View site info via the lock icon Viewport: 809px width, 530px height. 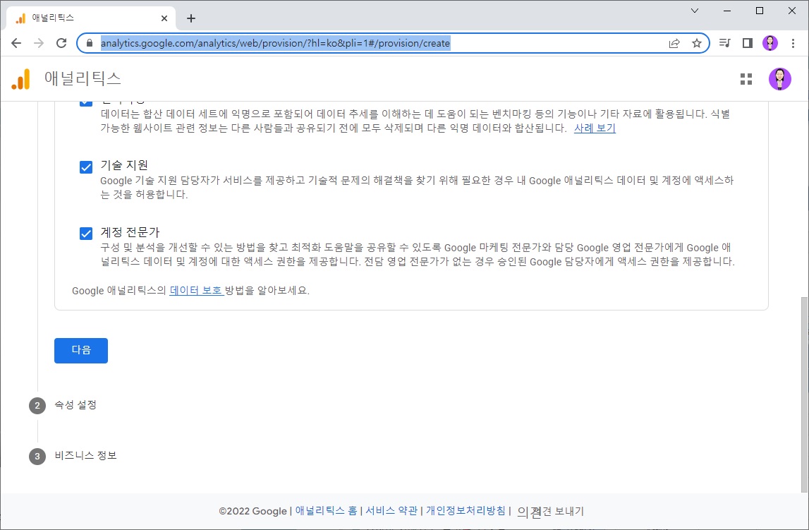[x=90, y=43]
